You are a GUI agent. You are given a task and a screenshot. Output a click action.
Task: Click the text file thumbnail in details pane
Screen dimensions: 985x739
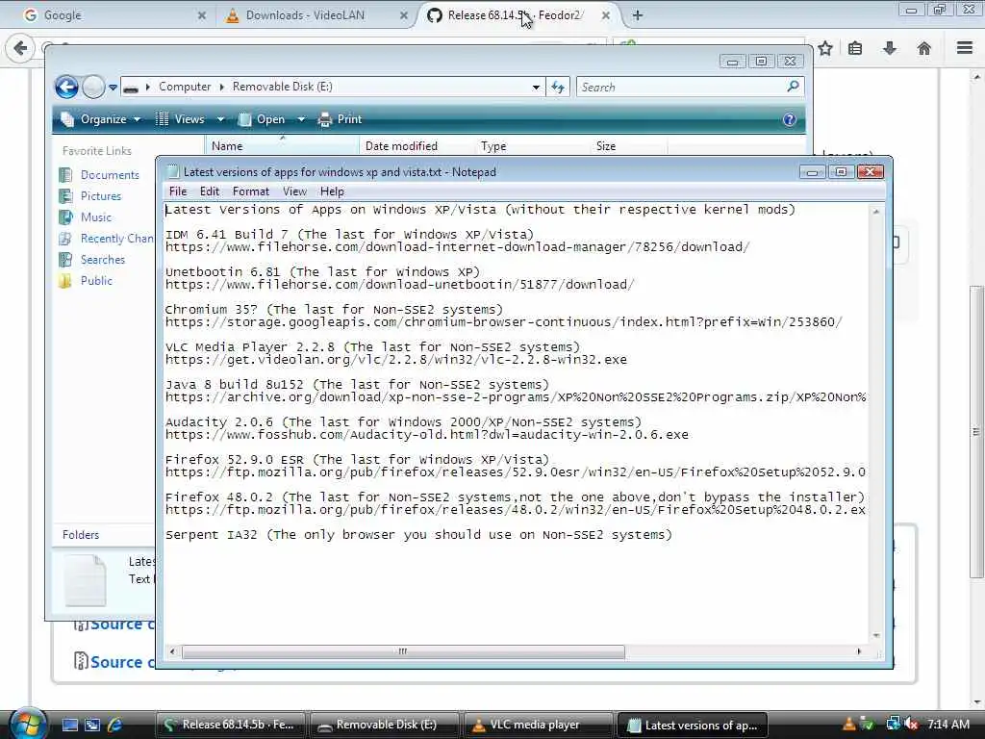click(86, 579)
